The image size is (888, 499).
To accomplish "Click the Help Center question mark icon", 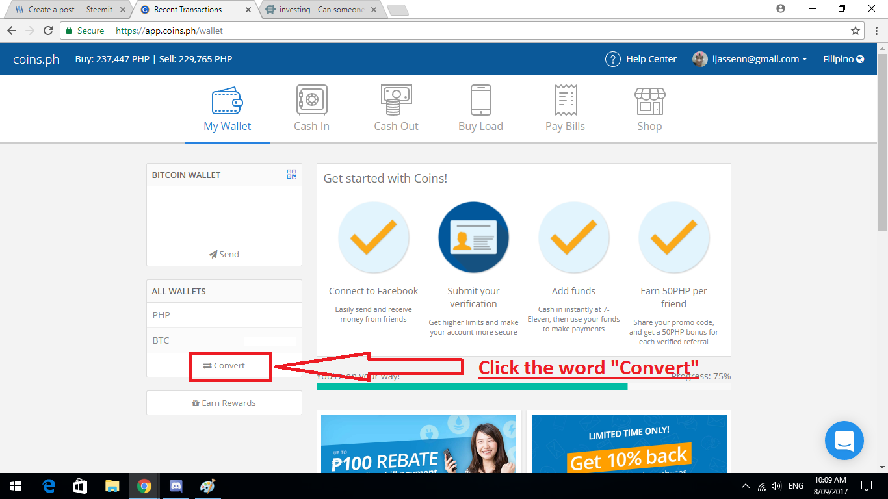I will tap(612, 59).
